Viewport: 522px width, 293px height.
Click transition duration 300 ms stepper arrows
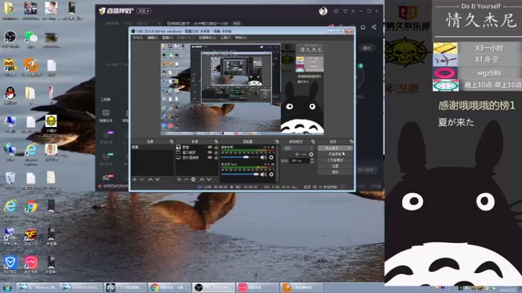[x=312, y=161]
